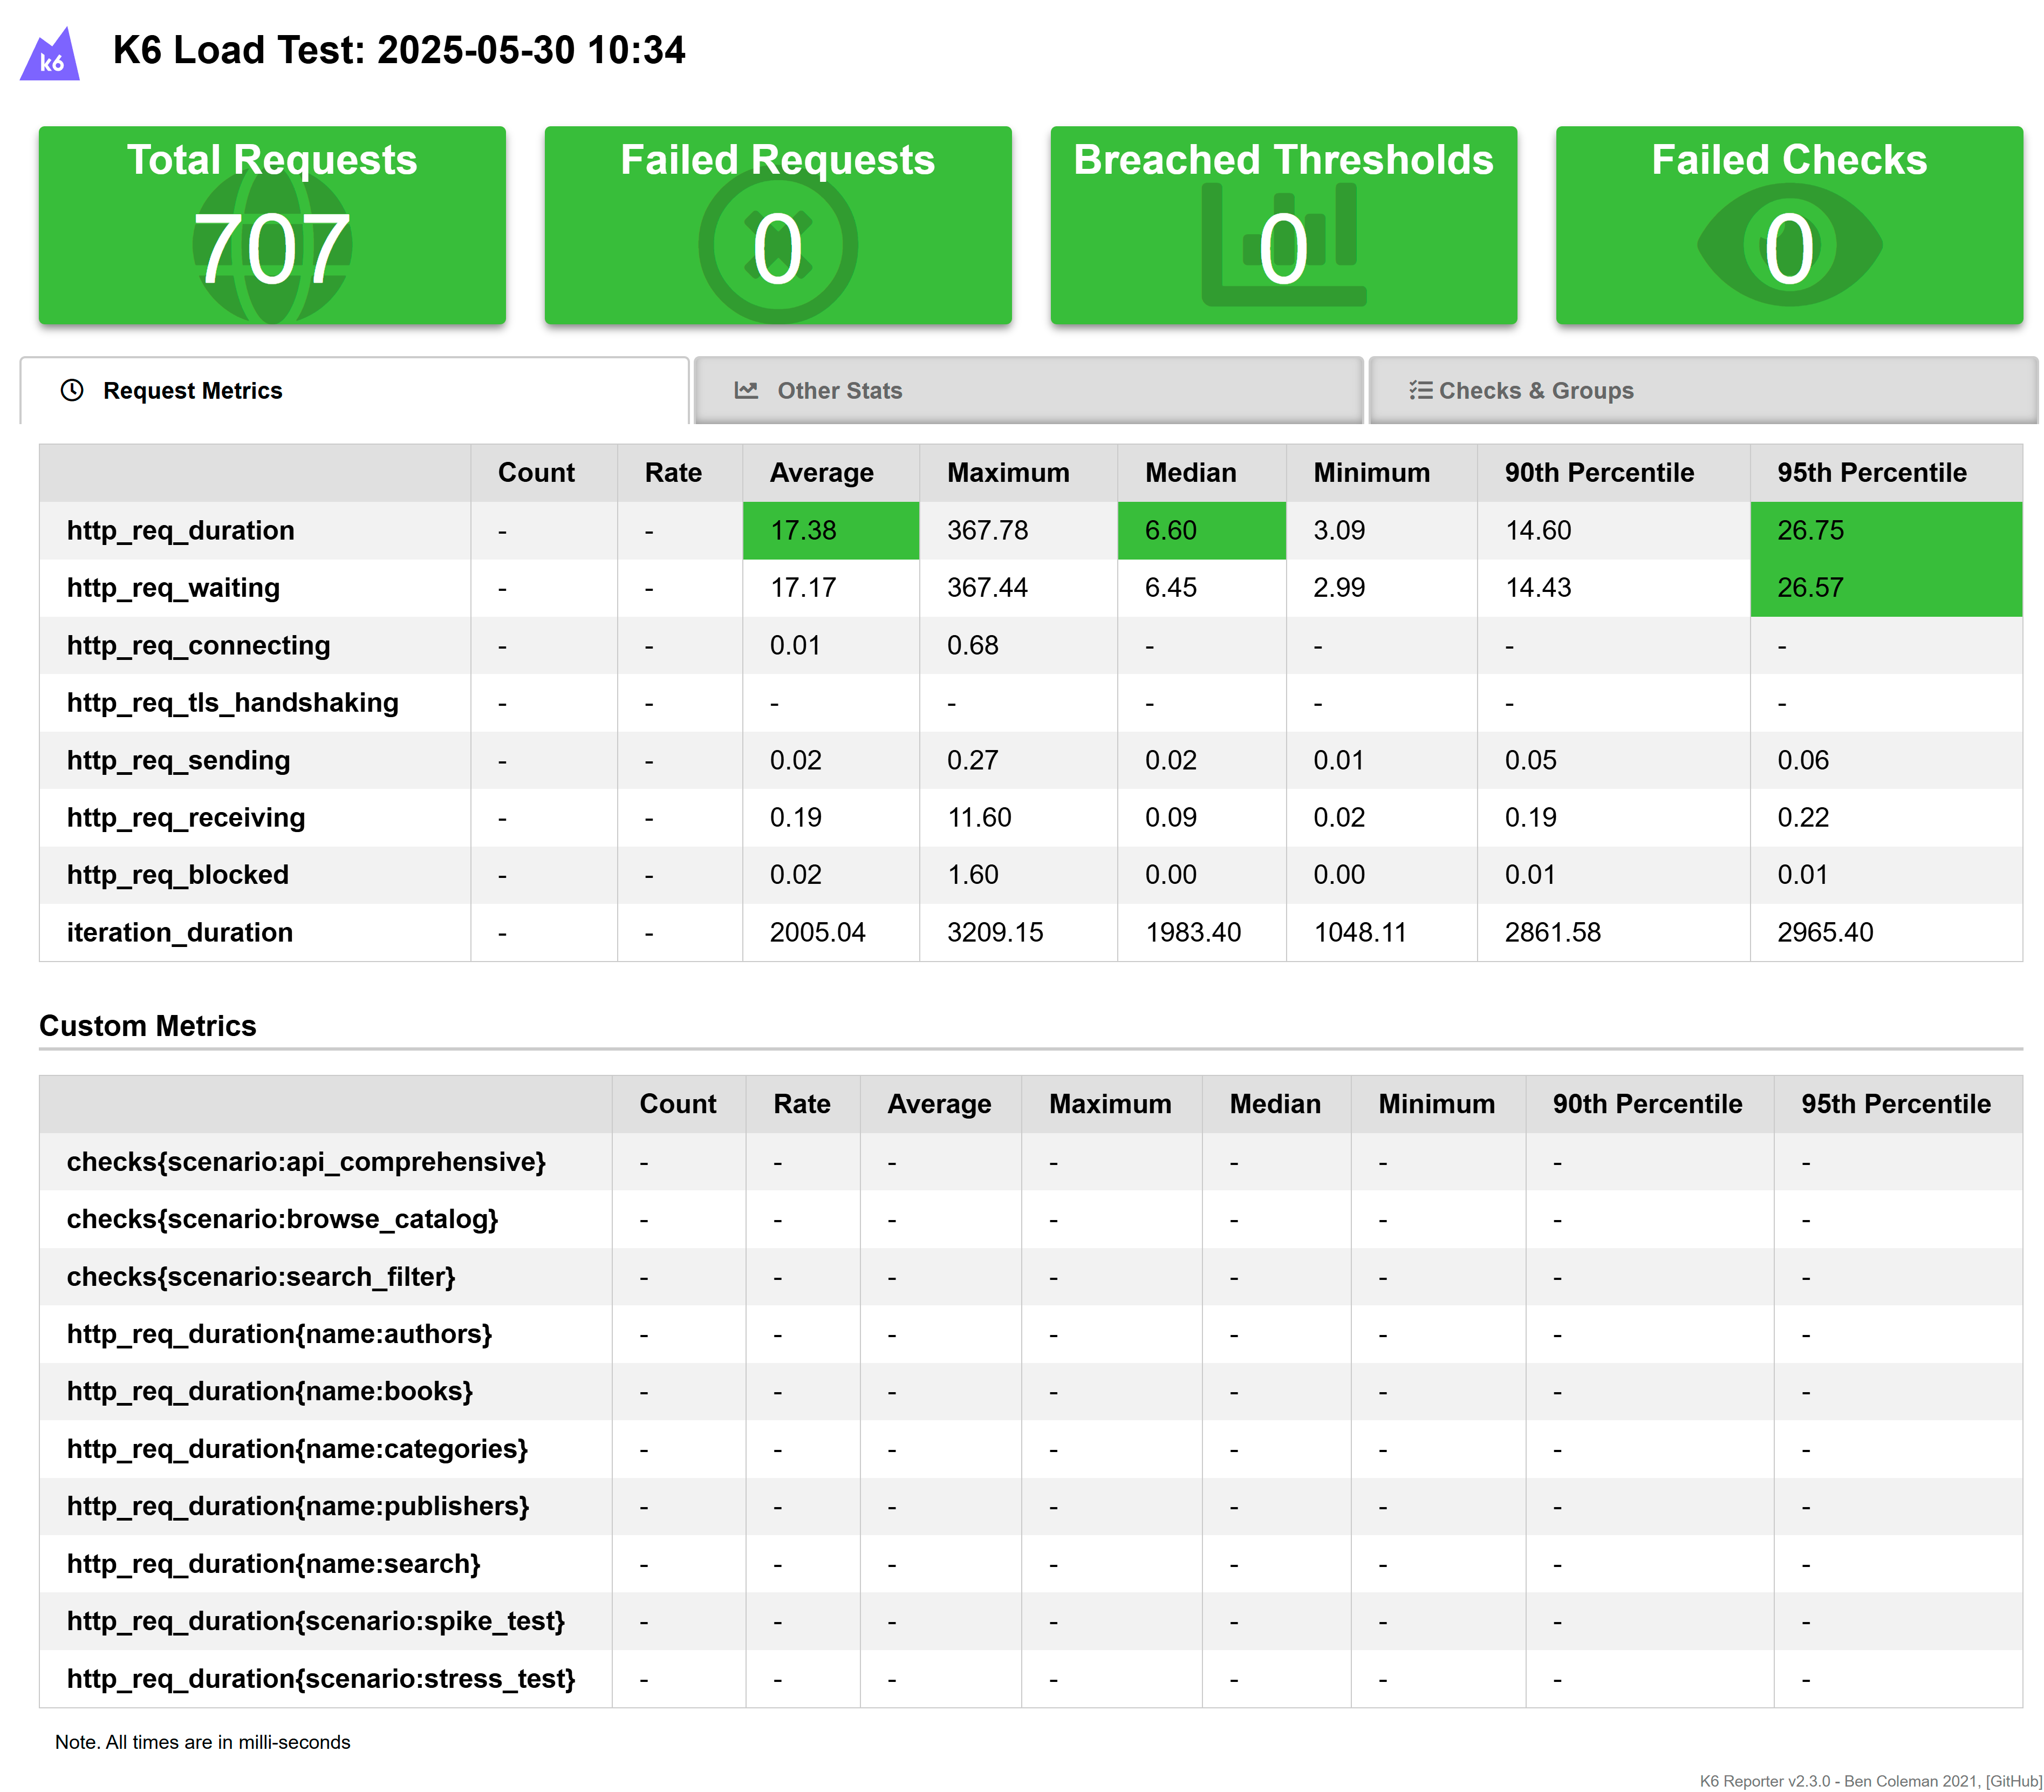Click the chart icon on Other Stats tab
The width and height of the screenshot is (2044, 1792).
point(746,390)
